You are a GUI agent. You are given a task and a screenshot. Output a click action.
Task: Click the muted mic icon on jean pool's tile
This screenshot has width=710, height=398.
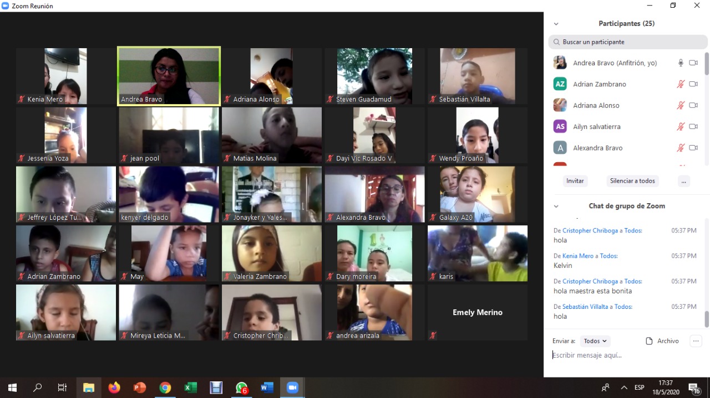[x=124, y=159]
